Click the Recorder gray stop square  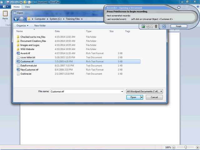156,26
